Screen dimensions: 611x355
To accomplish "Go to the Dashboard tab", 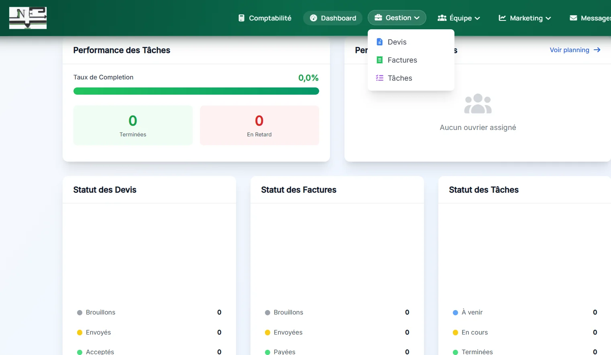I will 333,18.
